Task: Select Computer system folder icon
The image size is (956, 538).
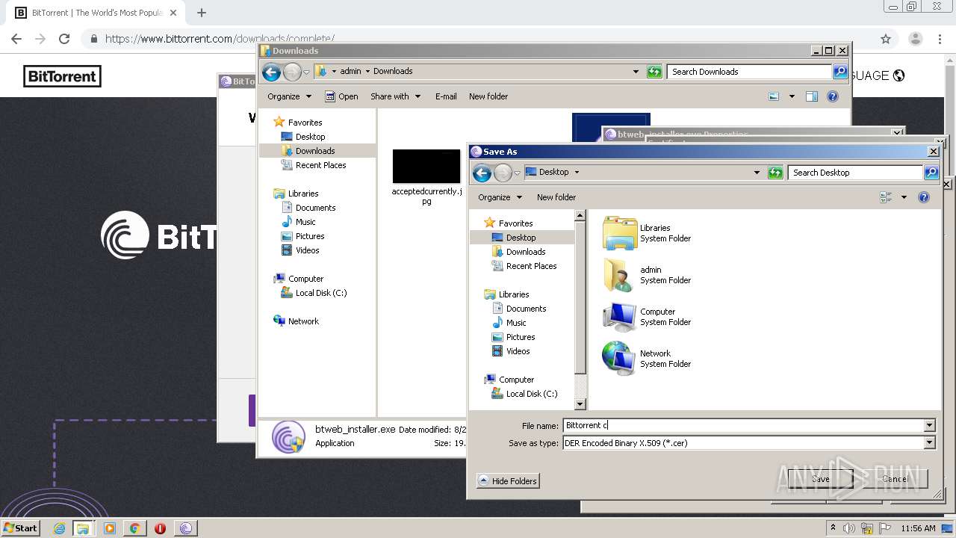Action: [x=620, y=317]
